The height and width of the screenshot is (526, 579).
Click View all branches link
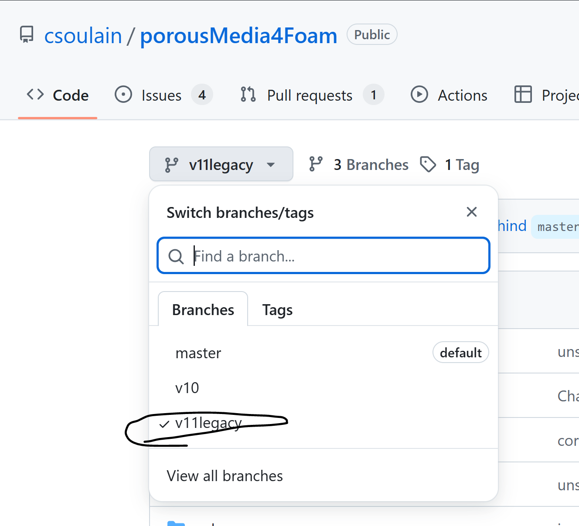tap(225, 476)
